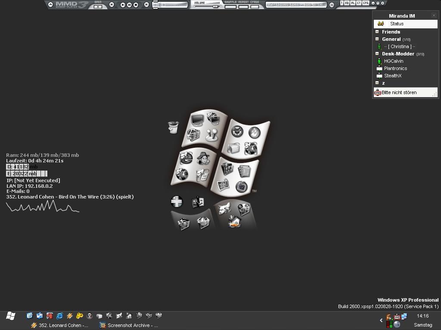Open the buildings spreadsheet-style desktop icon

[x=227, y=168]
